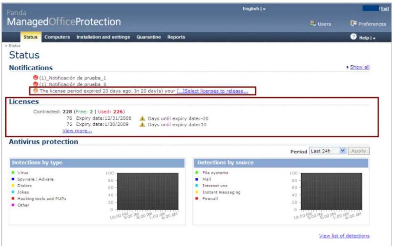Select the Internet use legend label

[215, 186]
